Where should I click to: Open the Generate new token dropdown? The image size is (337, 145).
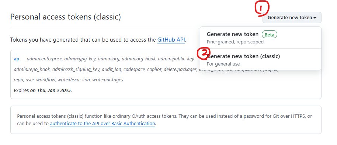tap(292, 18)
